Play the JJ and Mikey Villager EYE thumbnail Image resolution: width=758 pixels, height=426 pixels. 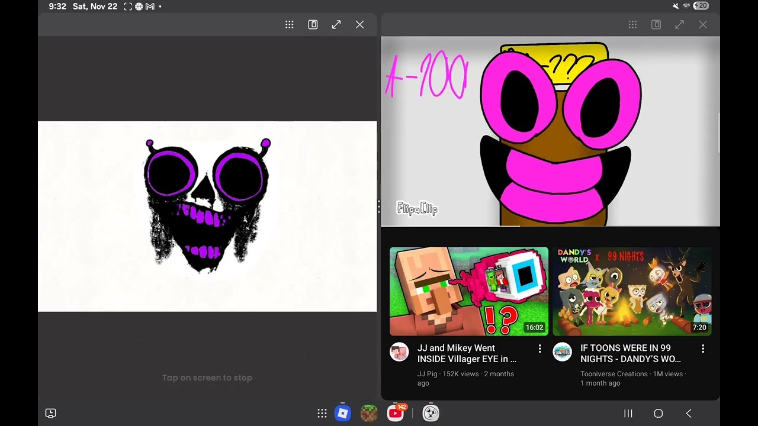pos(469,292)
